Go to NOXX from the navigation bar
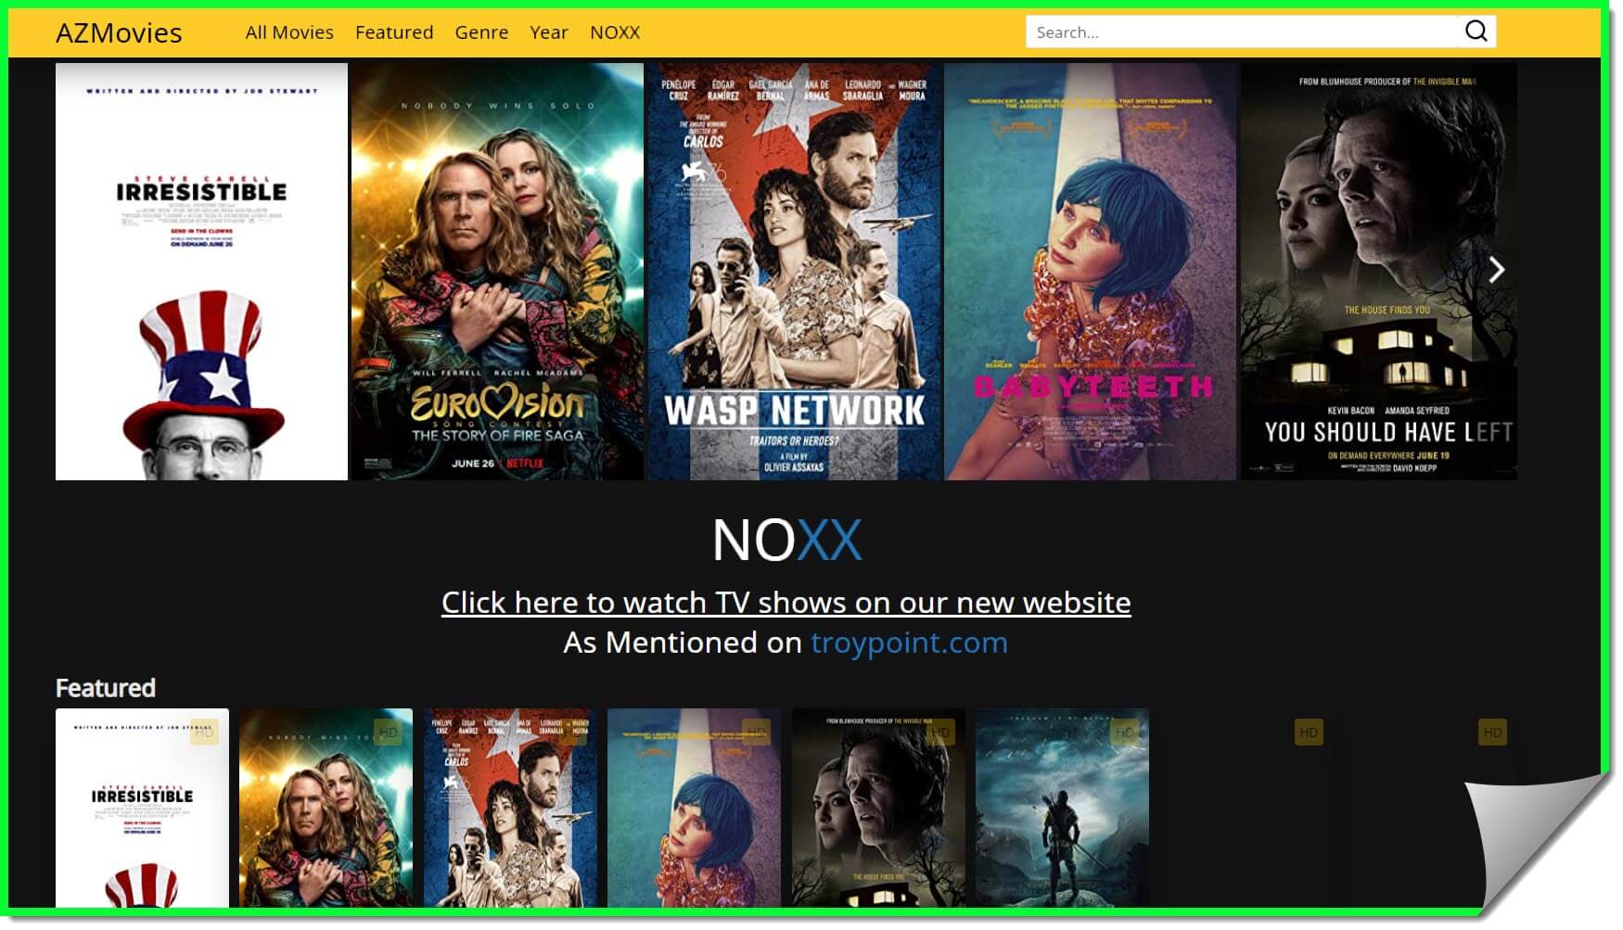Viewport: 1623px width, 930px height. [x=615, y=32]
